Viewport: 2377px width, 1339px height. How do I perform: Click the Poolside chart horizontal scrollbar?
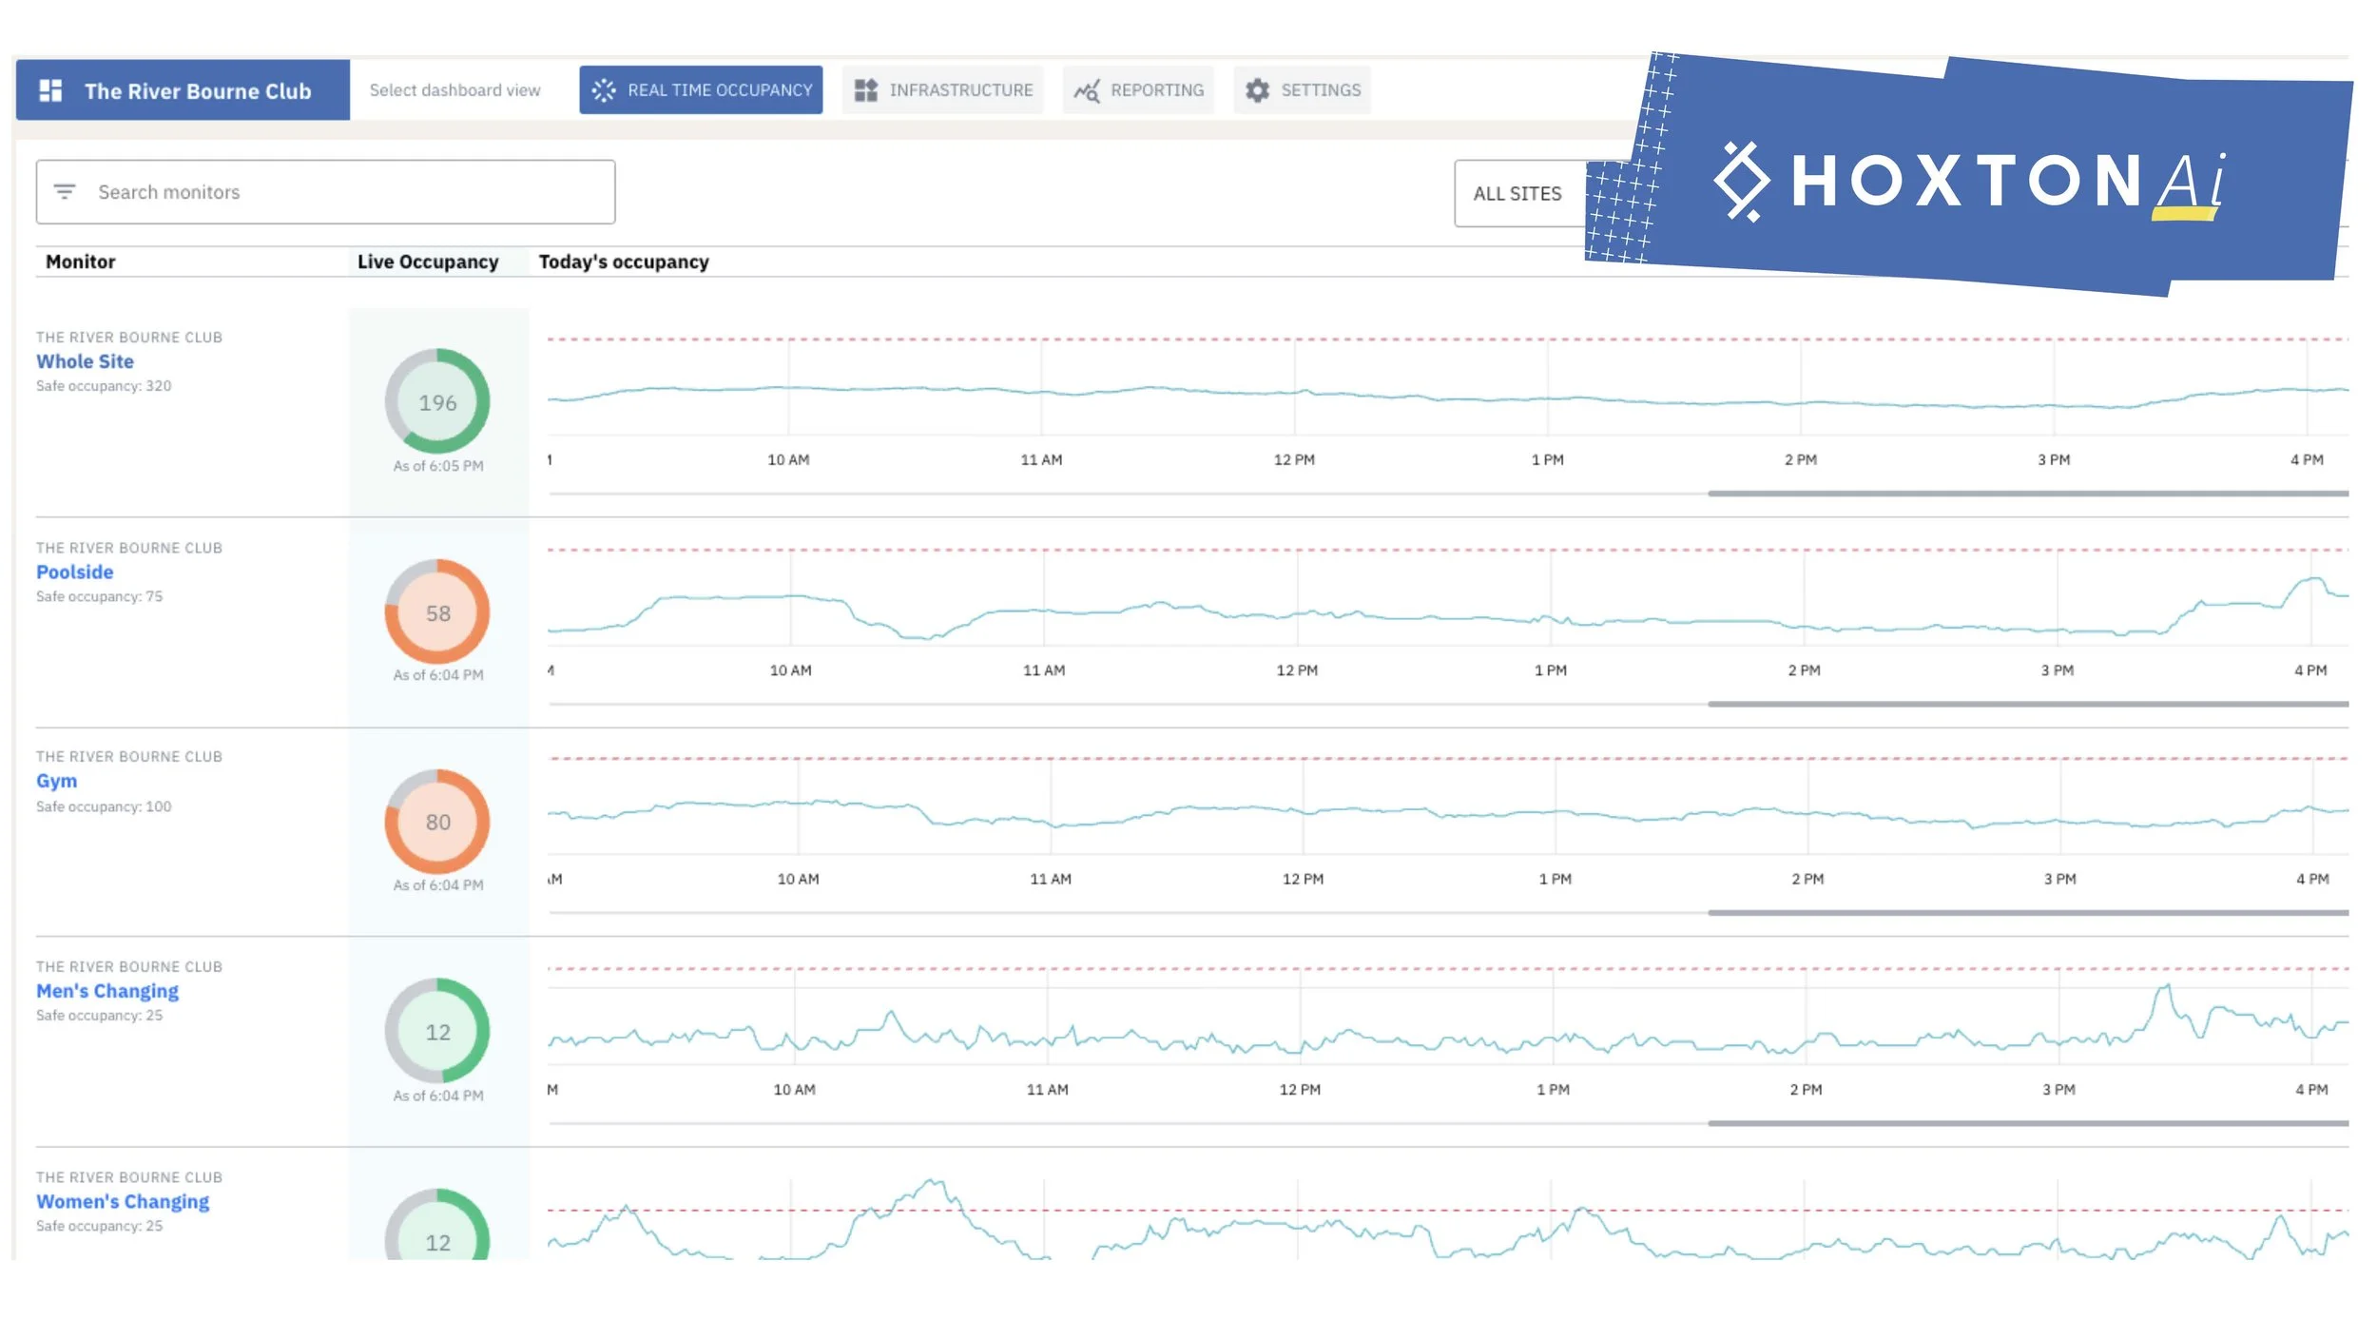pos(2027,705)
